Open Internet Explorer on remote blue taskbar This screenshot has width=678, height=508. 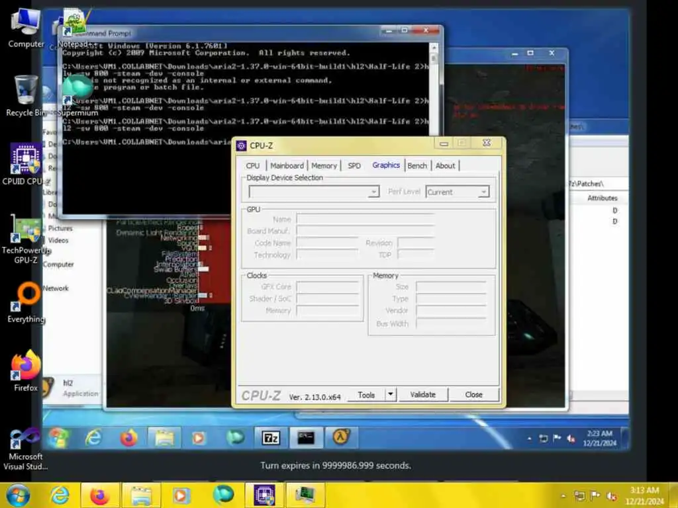(x=93, y=438)
